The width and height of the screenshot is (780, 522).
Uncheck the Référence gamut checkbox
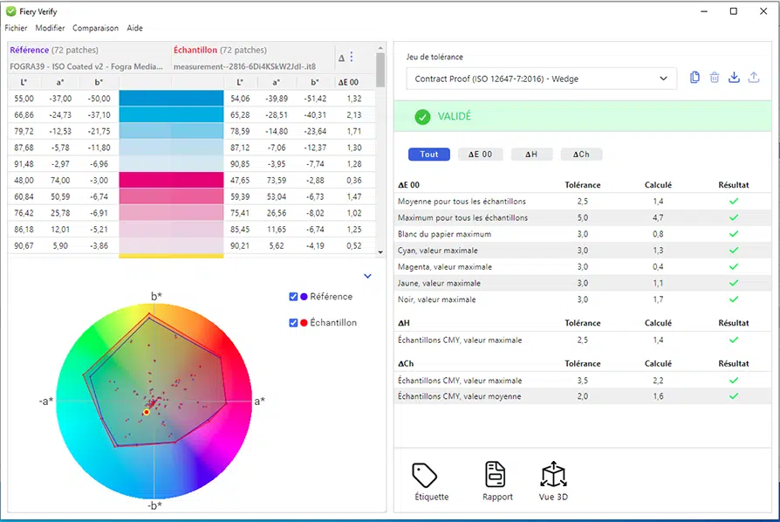(293, 297)
